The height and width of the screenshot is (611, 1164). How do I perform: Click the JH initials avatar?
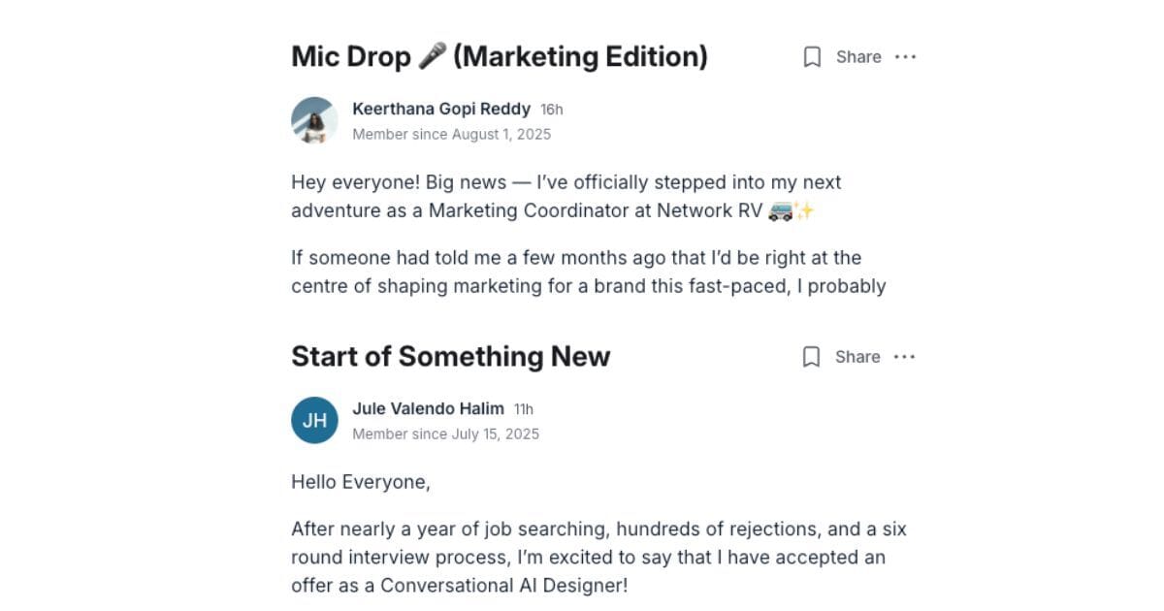314,420
